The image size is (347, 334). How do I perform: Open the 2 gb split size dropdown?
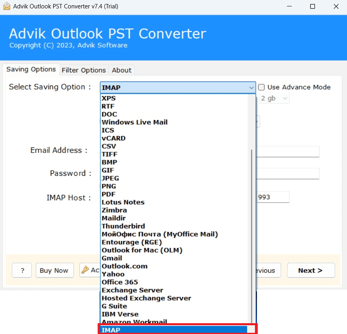click(274, 98)
